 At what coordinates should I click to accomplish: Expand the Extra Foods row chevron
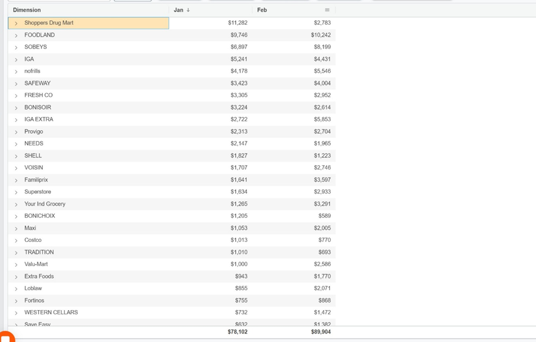[x=16, y=277]
